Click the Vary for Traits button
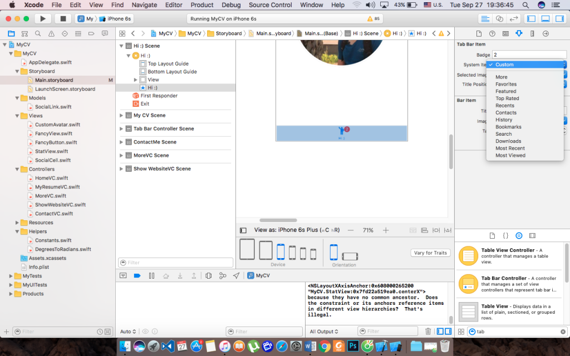Screen dimensions: 570x356 pyautogui.click(x=430, y=253)
